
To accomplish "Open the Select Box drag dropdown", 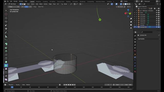I will click(41, 7).
